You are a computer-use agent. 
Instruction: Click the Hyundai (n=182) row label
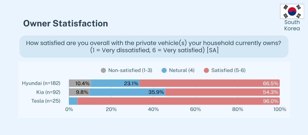coord(41,83)
